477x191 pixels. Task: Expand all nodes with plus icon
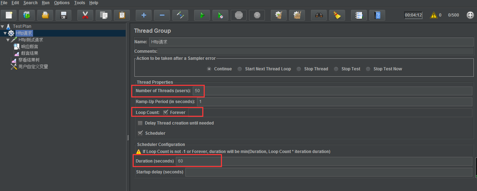[144, 15]
